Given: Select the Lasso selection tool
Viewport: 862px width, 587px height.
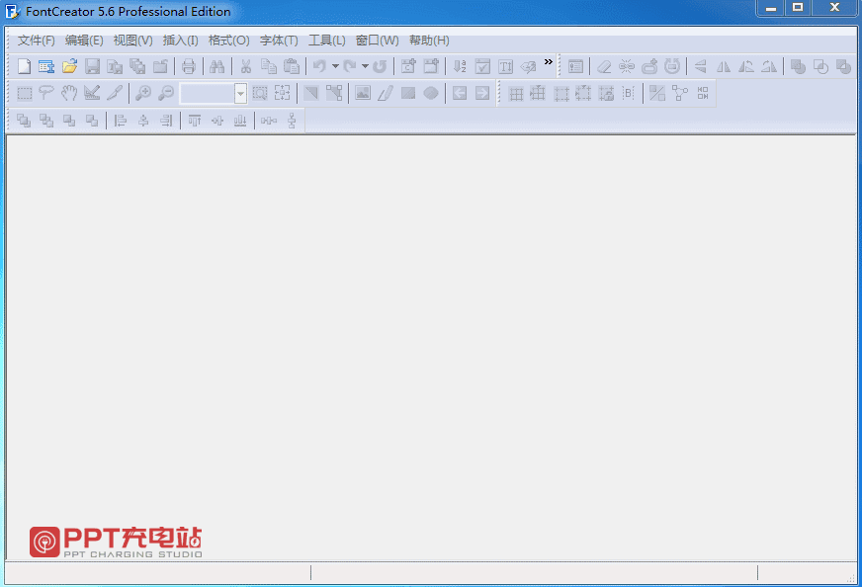Looking at the screenshot, I should point(46,93).
